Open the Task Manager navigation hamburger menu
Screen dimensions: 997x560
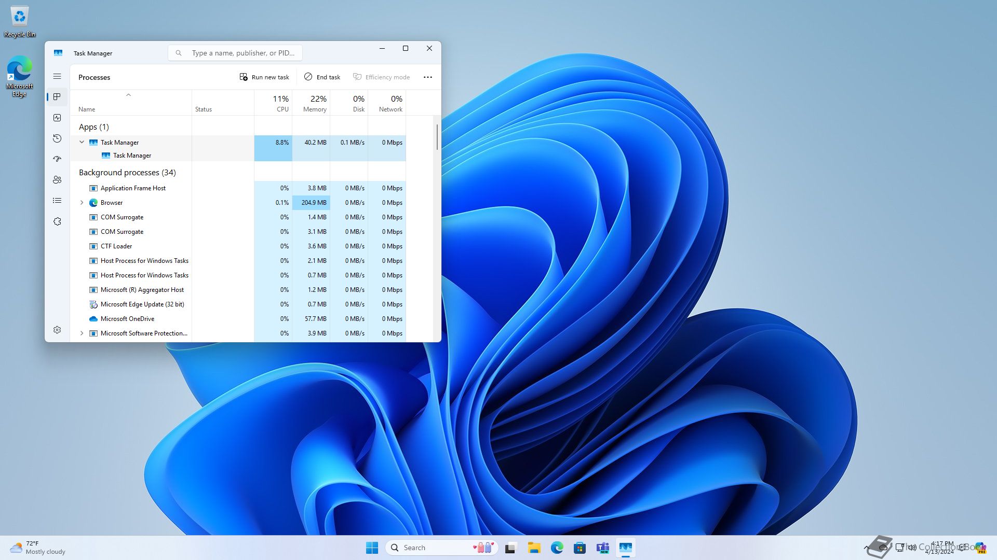[57, 76]
